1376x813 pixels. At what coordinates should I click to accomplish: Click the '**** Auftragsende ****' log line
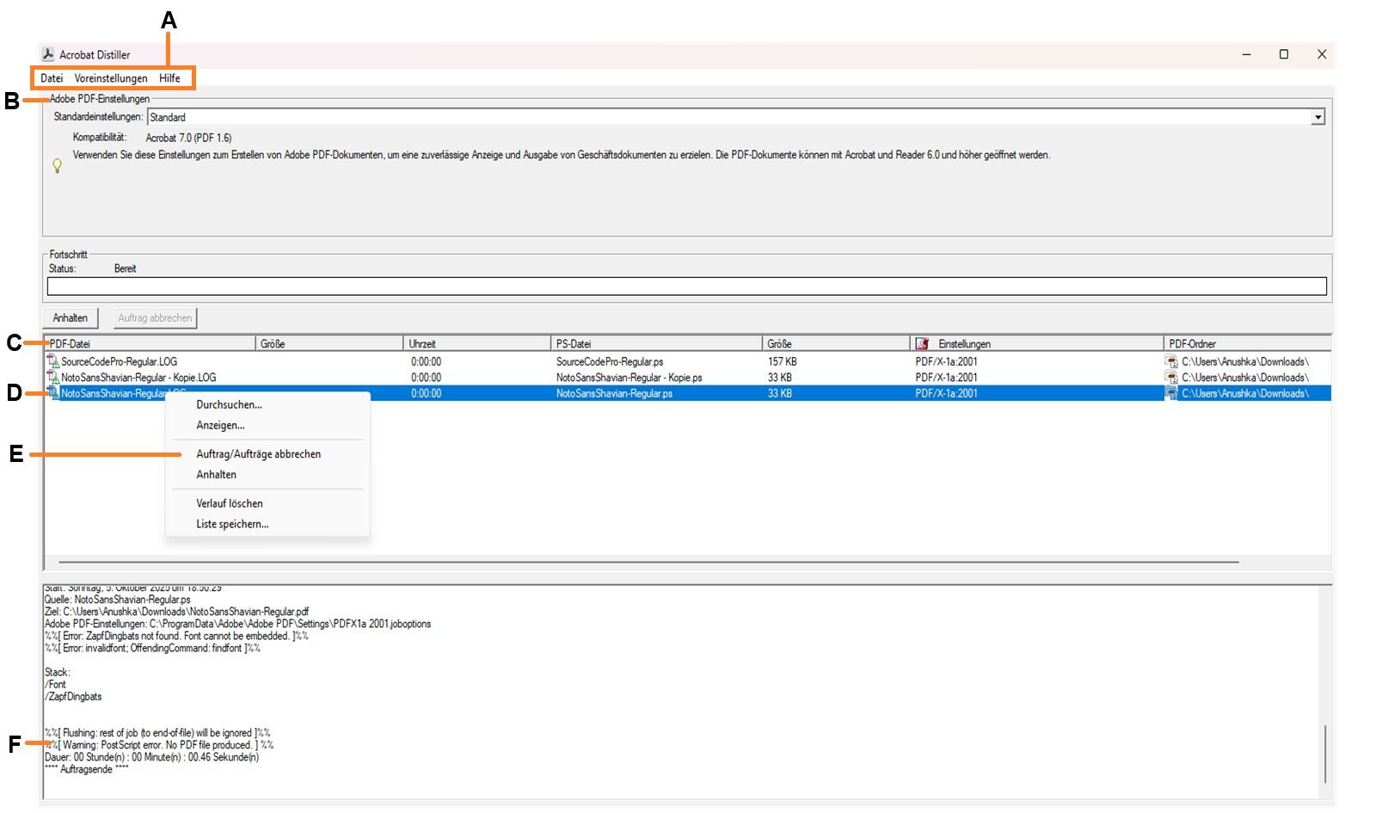[86, 769]
